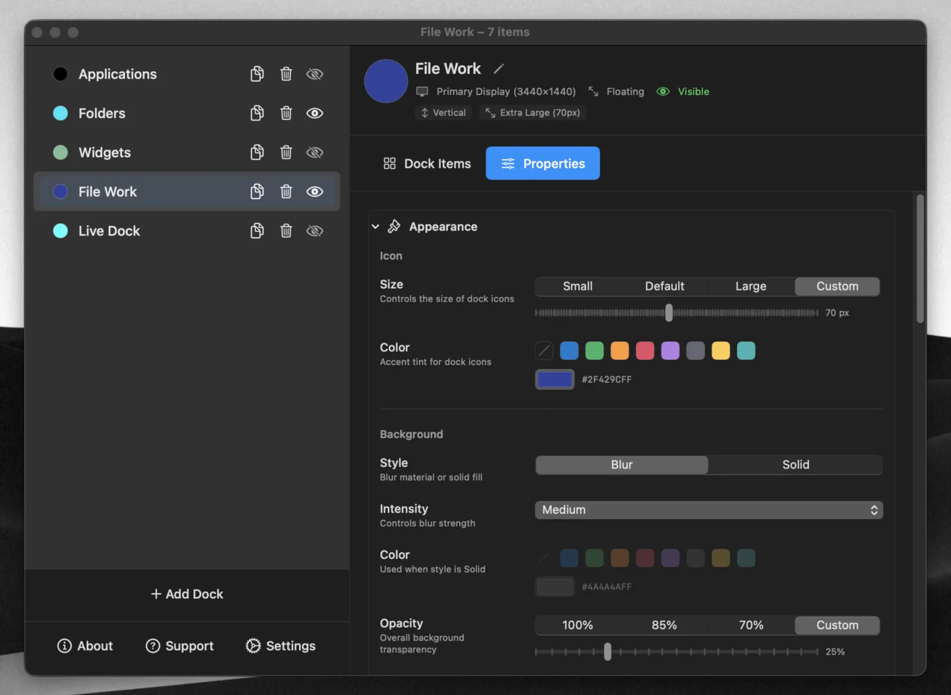Viewport: 951px width, 695px height.
Task: Delete the Live Dock entry
Action: (286, 230)
